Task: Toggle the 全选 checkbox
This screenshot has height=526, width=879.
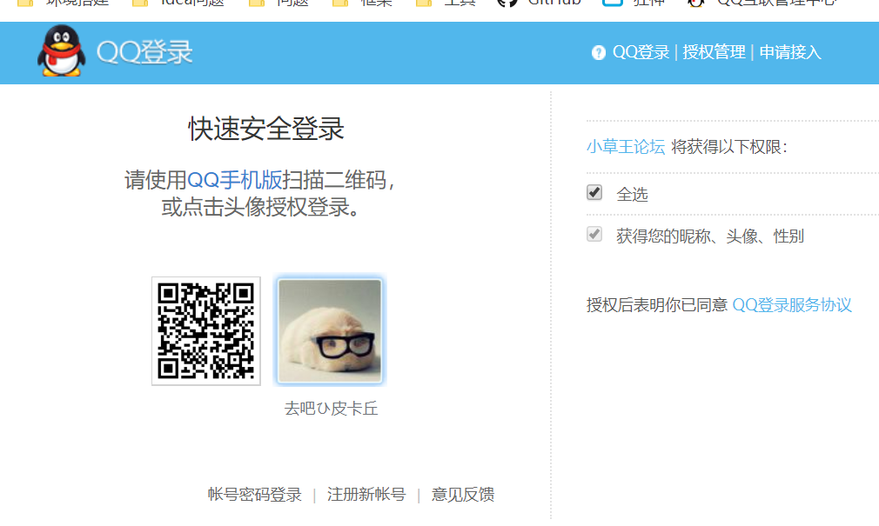Action: pos(594,193)
